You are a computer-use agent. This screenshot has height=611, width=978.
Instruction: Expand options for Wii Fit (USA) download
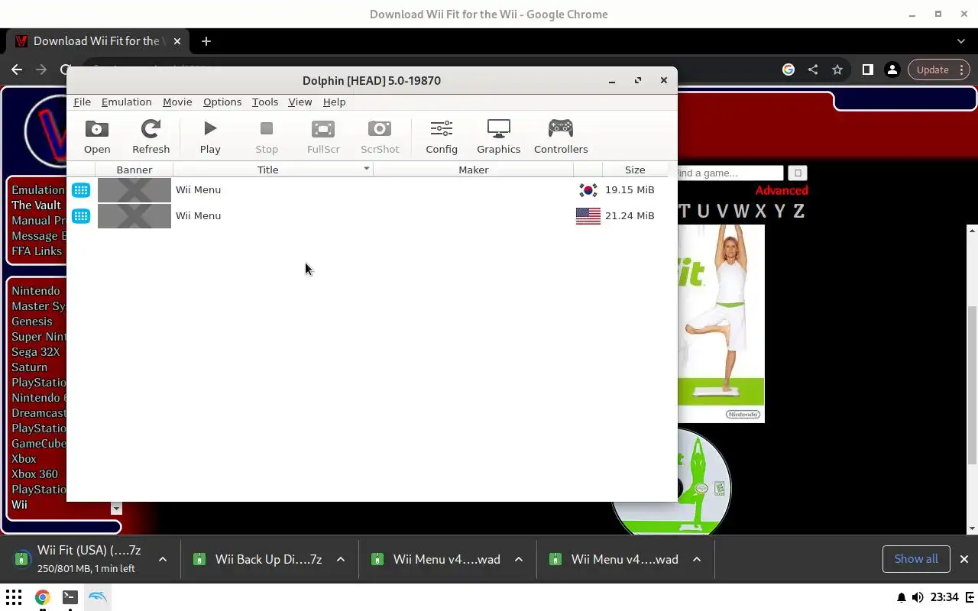point(163,560)
